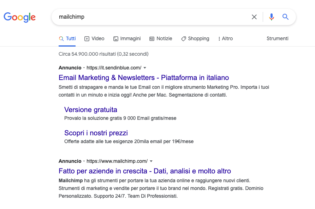Clear the search box with X icon

254,17
